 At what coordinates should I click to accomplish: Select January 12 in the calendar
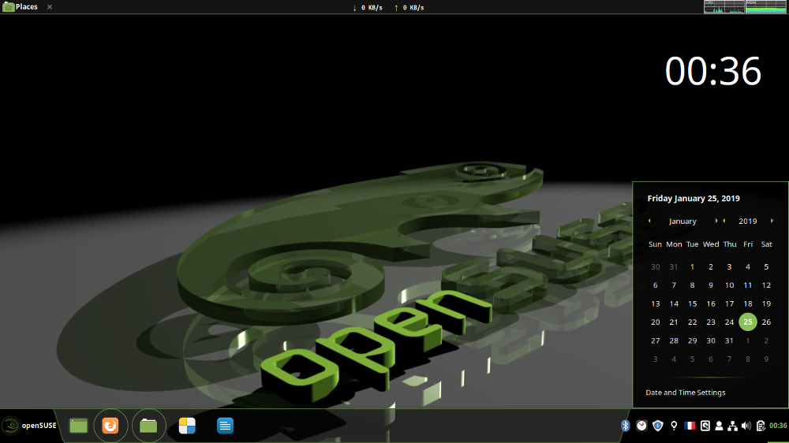[x=766, y=285]
